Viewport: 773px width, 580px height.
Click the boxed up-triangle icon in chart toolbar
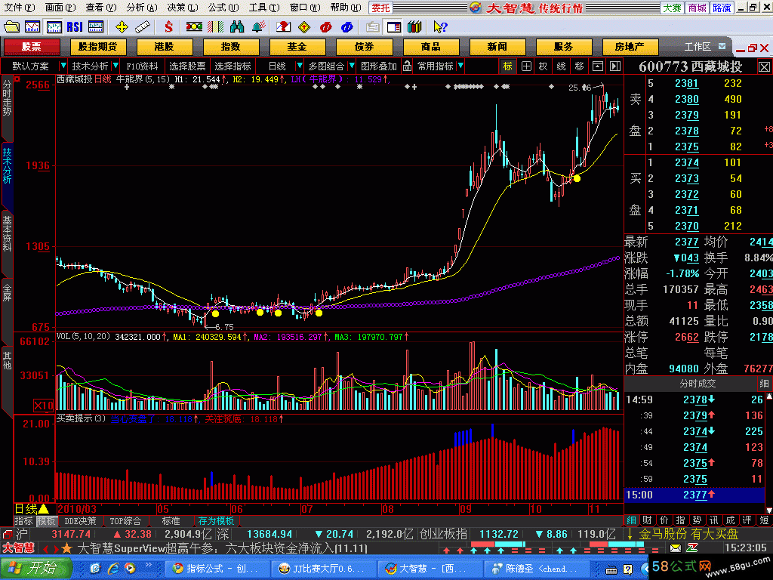[x=598, y=66]
